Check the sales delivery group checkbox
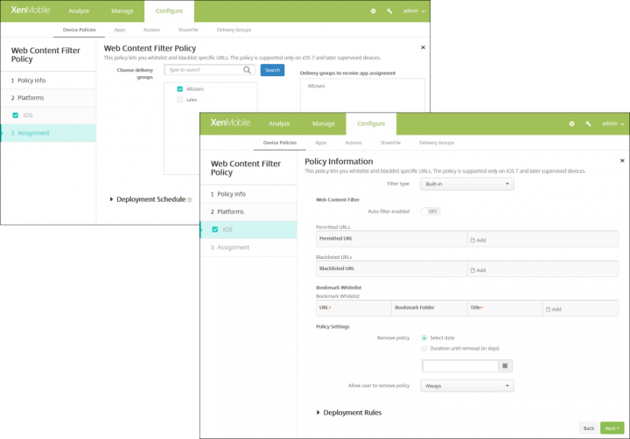This screenshot has height=439, width=630. 179,101
